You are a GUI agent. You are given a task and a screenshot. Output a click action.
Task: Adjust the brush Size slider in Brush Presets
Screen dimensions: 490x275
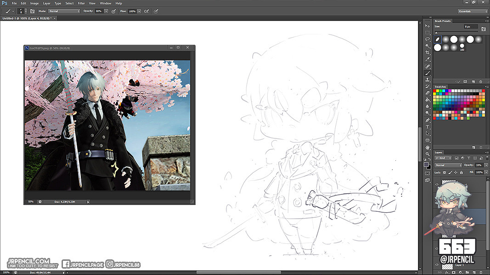[x=456, y=32]
